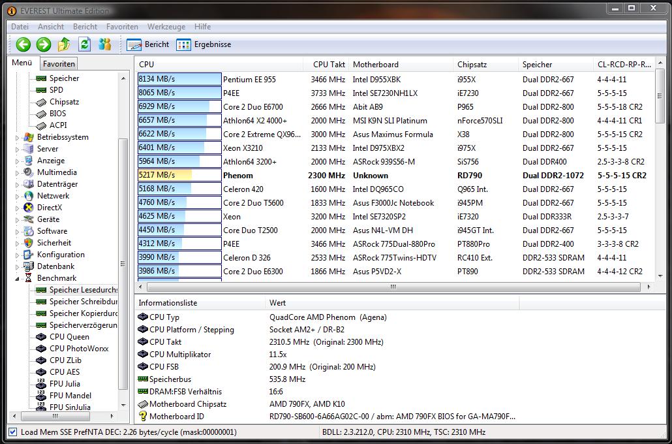Open the Hilfe menu
672x444 pixels.
pos(202,27)
